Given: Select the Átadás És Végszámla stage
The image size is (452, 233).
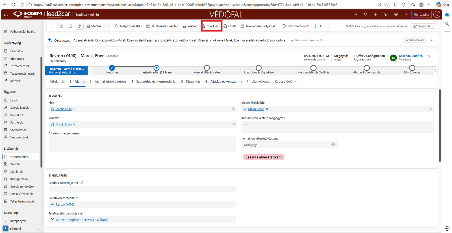Looking at the screenshot, I should (x=366, y=68).
